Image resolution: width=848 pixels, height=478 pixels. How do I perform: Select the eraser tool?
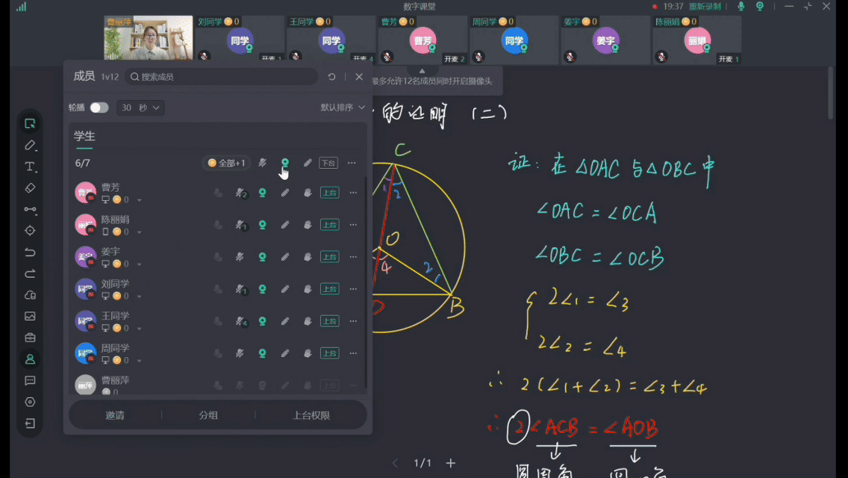(30, 188)
